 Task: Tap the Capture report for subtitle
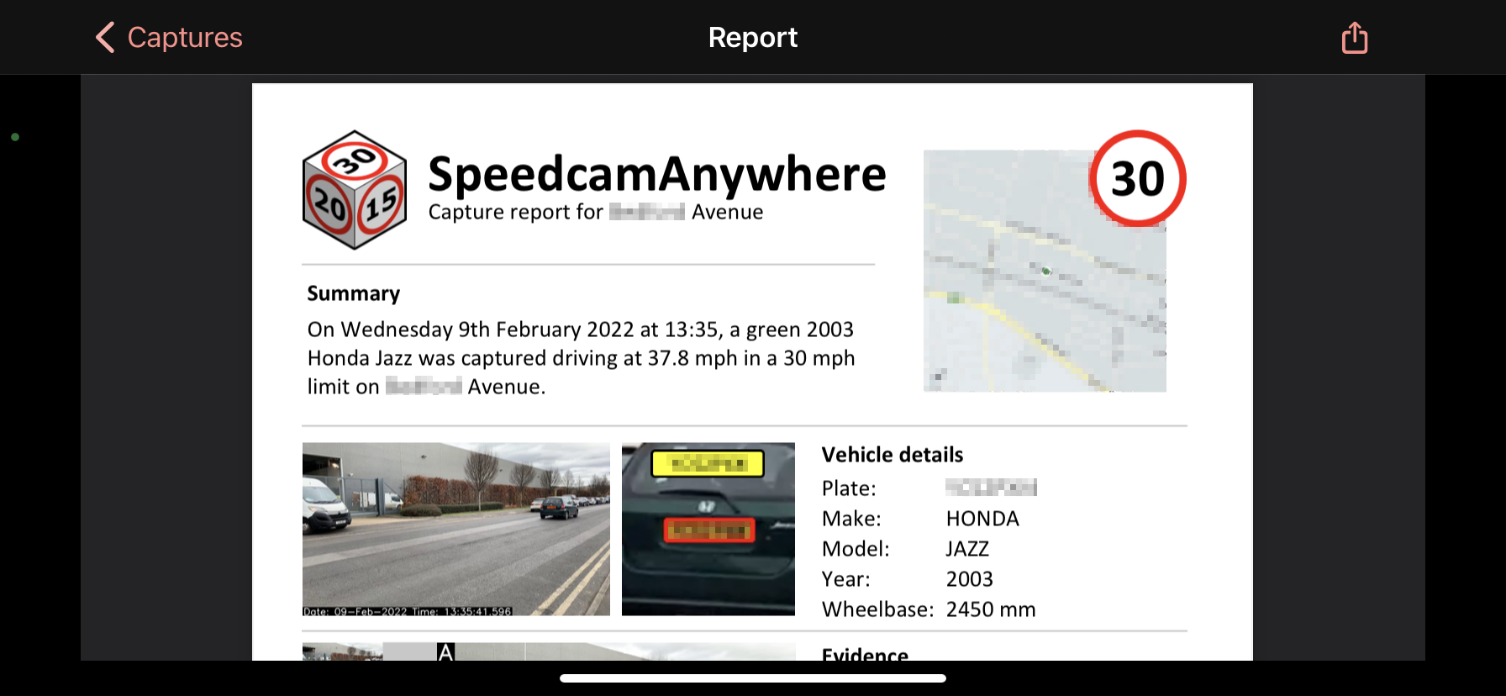click(x=596, y=212)
